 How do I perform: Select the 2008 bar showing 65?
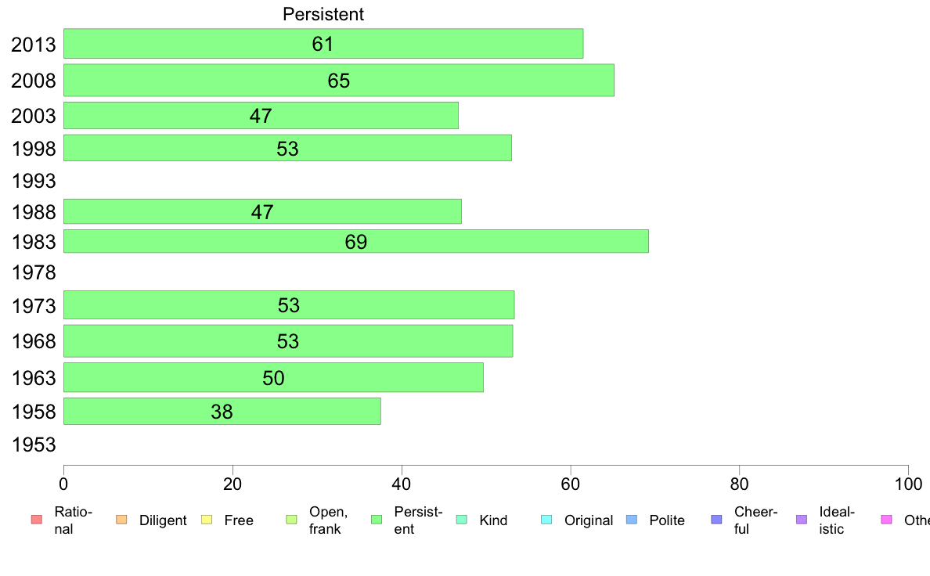point(339,80)
